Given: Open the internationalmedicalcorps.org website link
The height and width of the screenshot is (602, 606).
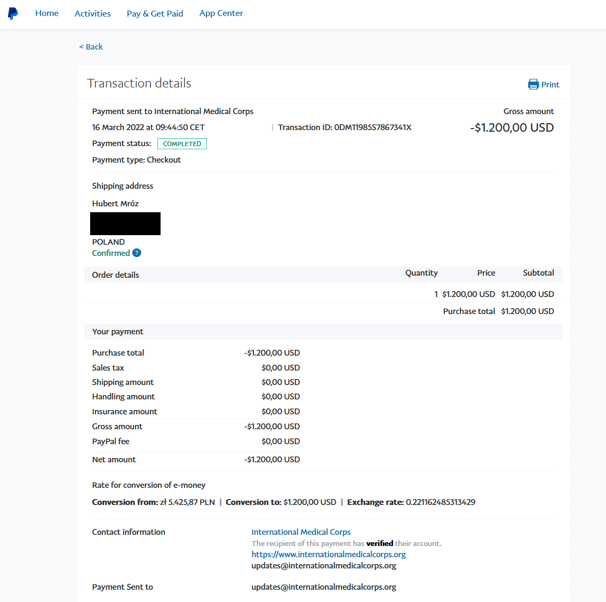Looking at the screenshot, I should click(x=329, y=554).
